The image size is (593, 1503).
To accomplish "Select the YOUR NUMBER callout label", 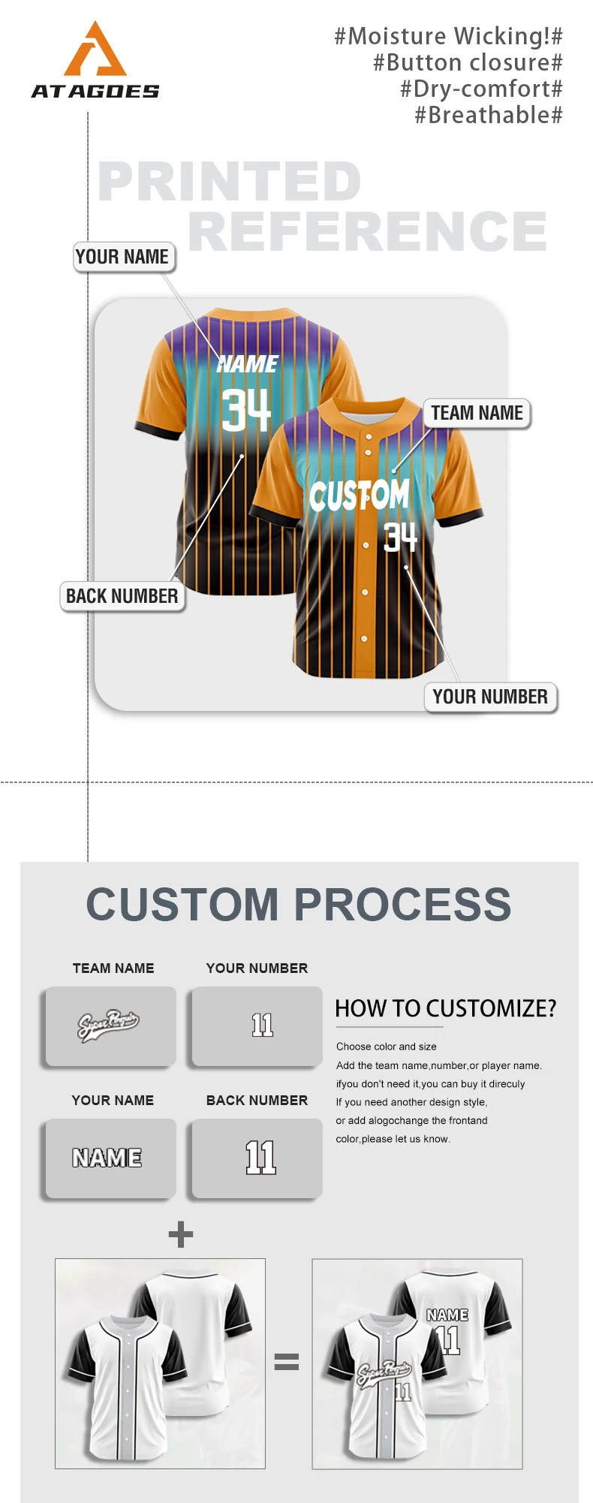I will click(x=490, y=697).
